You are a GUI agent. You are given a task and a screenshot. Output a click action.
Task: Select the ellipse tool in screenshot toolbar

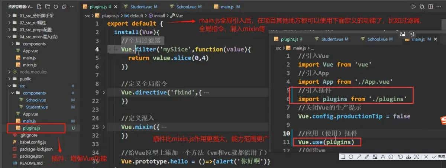(x=351, y=157)
